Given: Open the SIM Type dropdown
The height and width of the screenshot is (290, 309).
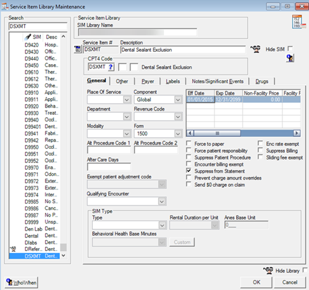Looking at the screenshot, I should tap(163, 225).
